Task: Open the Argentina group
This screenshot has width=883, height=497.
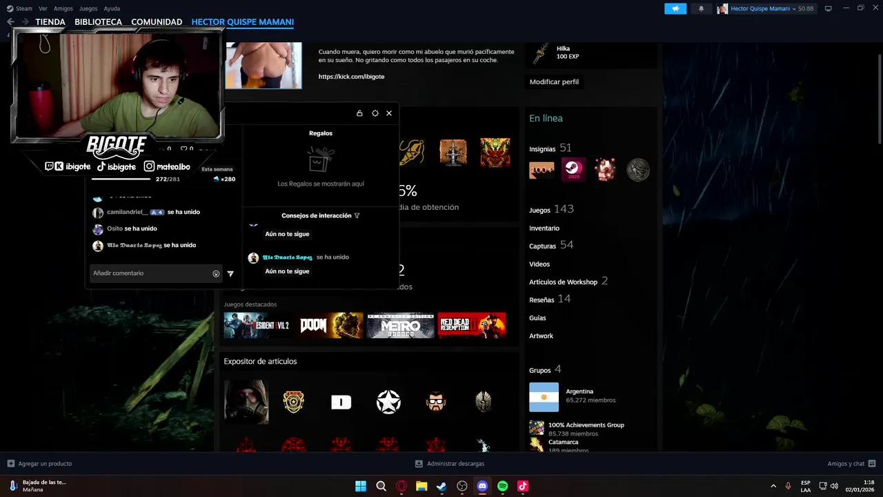Action: [x=579, y=391]
